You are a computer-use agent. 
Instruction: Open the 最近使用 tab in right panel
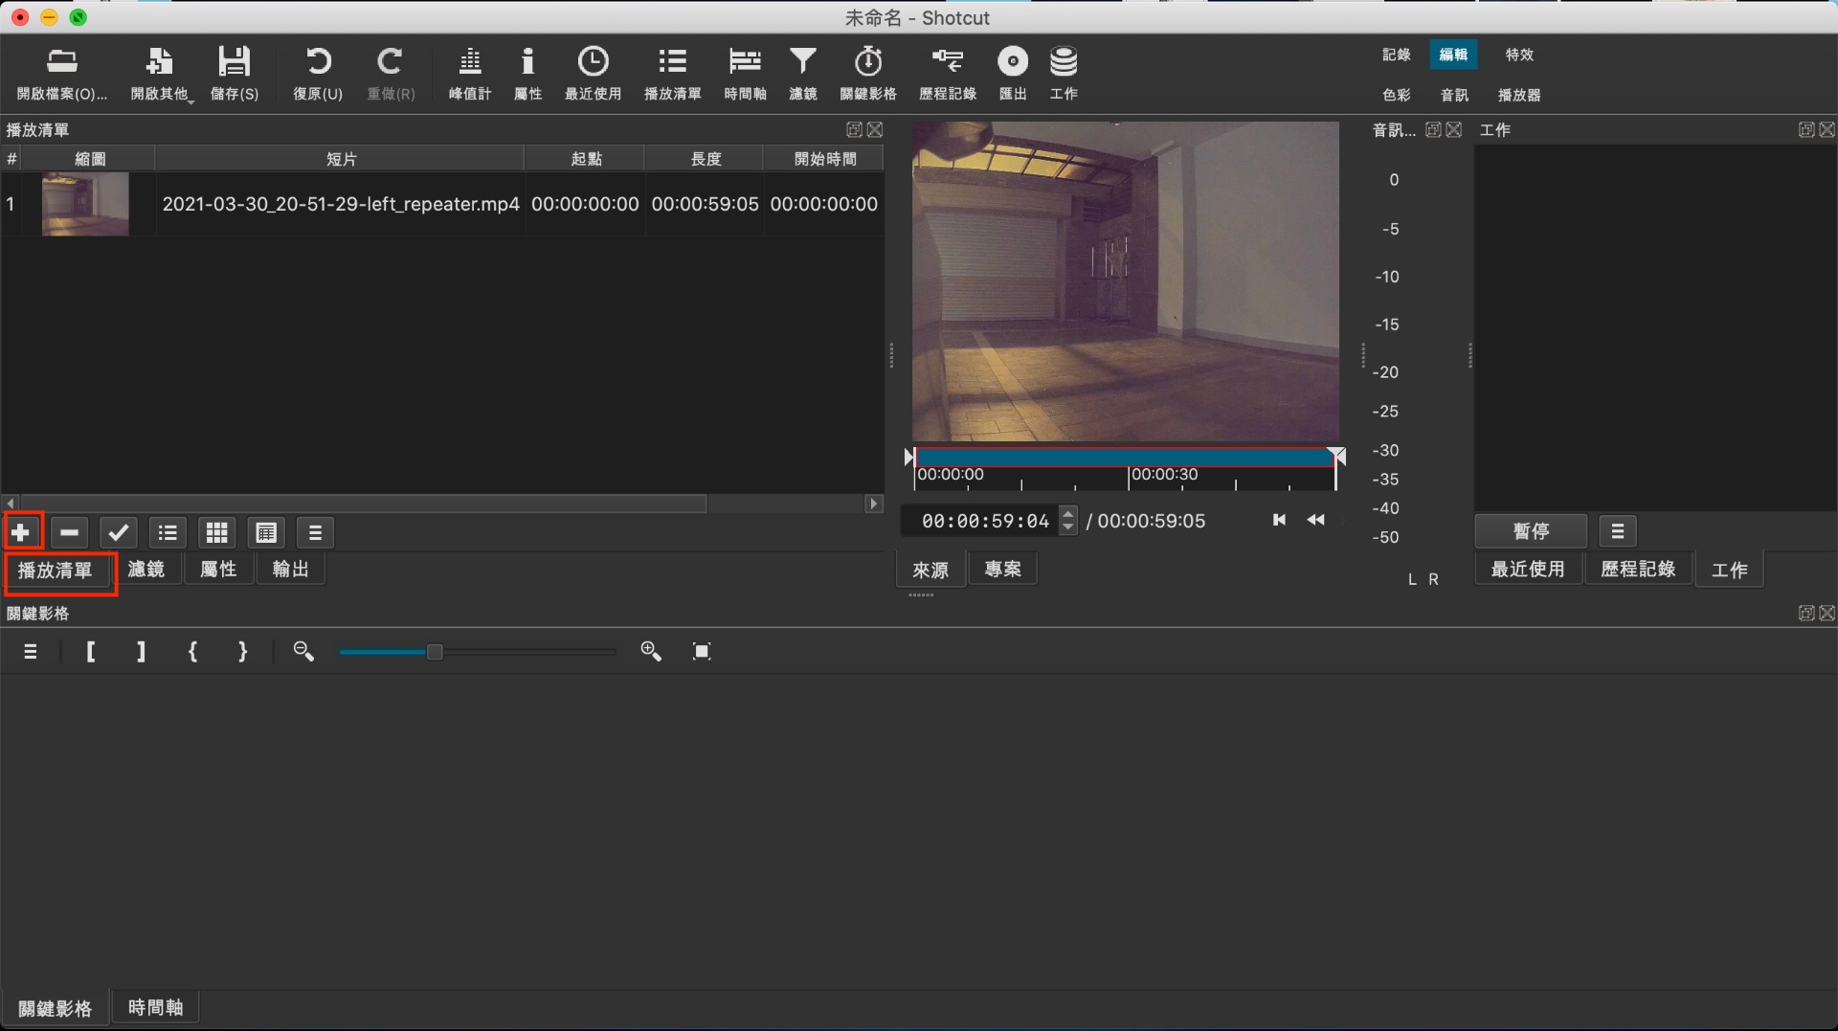tap(1528, 570)
